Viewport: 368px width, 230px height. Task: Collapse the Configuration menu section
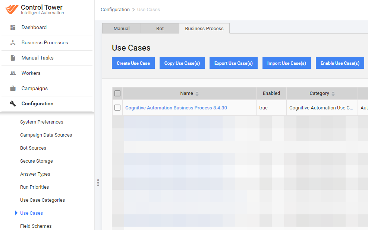coord(47,103)
